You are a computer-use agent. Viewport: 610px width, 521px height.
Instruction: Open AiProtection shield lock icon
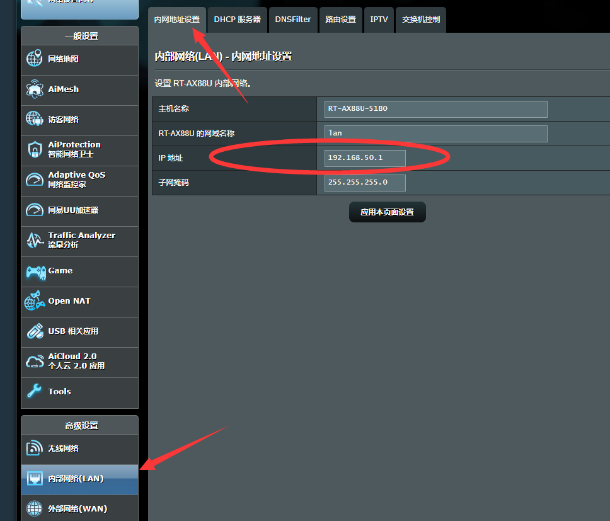[x=34, y=149]
